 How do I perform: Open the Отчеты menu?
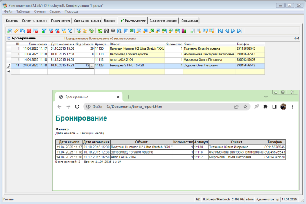tap(40, 11)
